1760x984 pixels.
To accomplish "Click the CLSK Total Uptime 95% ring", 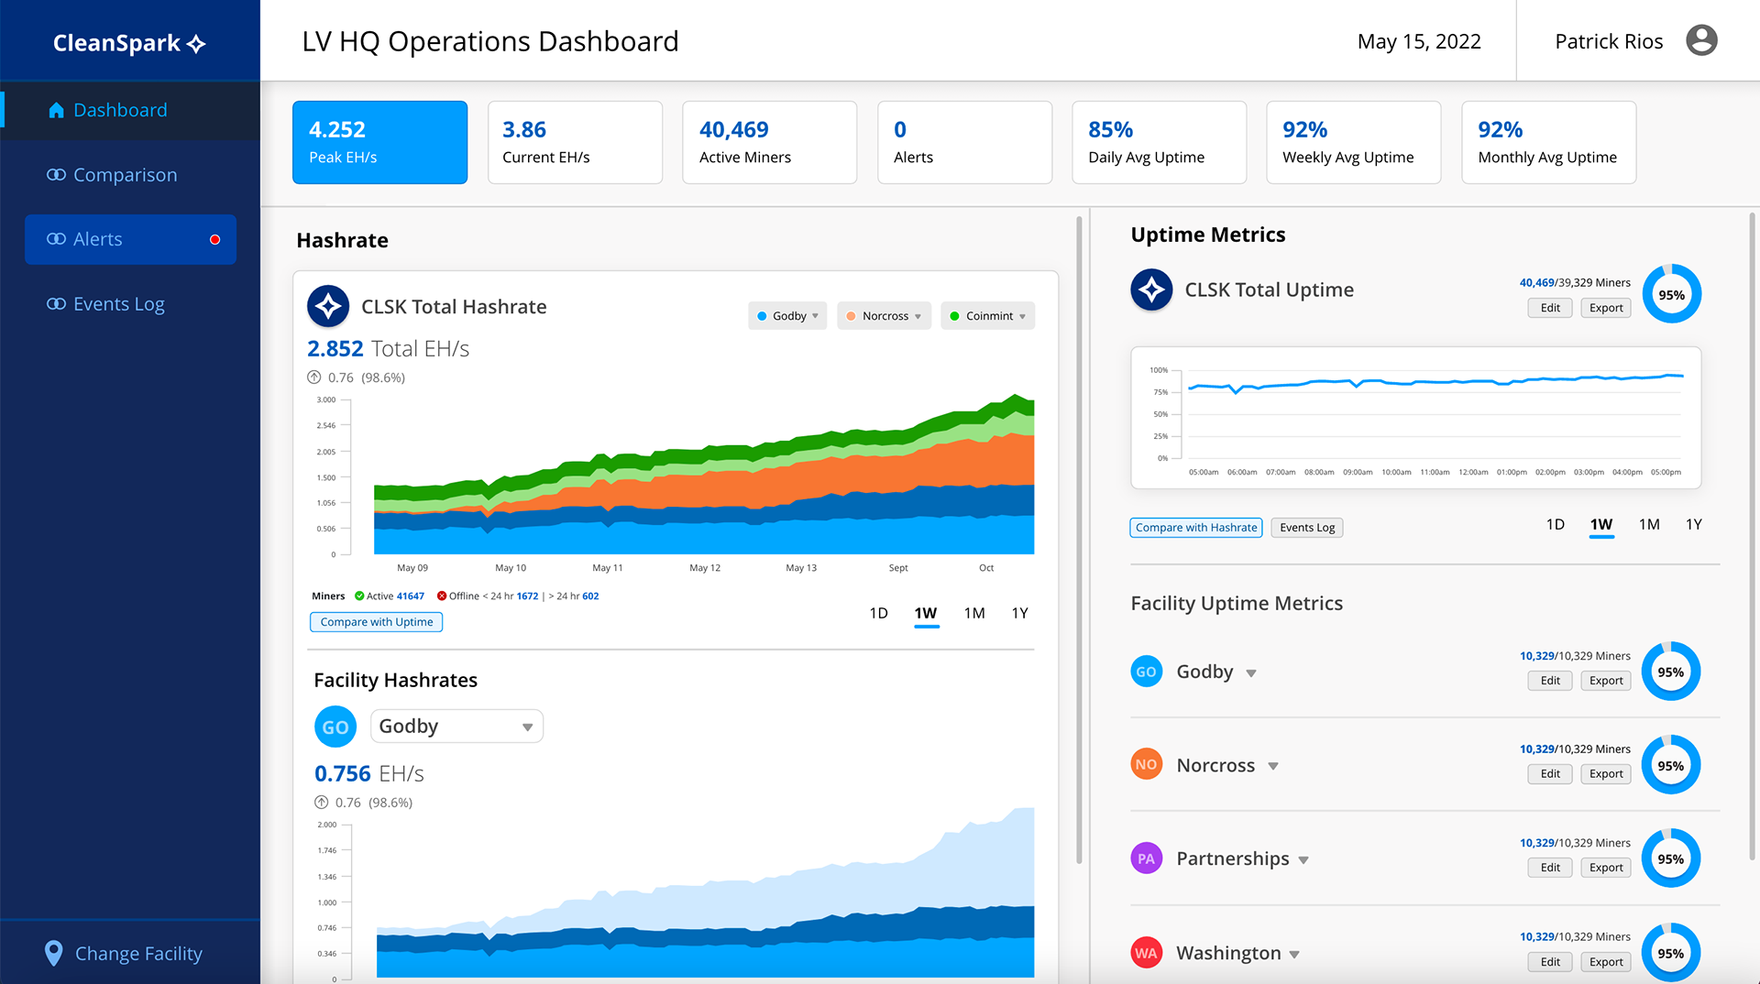I will pyautogui.click(x=1671, y=294).
